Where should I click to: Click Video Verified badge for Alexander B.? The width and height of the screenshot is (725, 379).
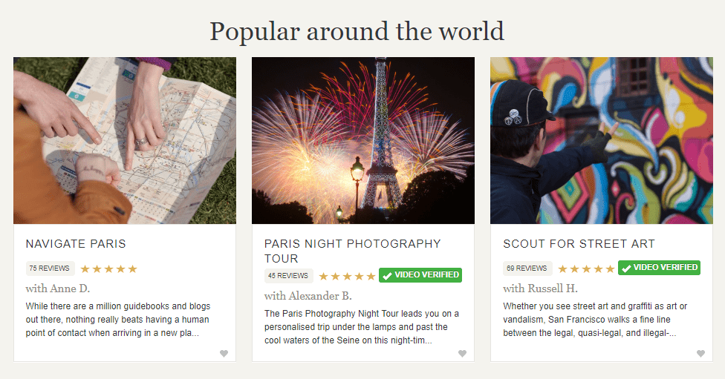click(420, 275)
